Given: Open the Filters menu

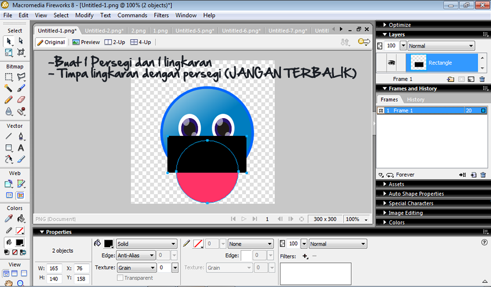Looking at the screenshot, I should 161,15.
